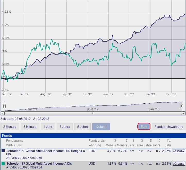Click the left range handle of the time navigator
Viewport: 186px width, 170px height.
pos(4,106)
